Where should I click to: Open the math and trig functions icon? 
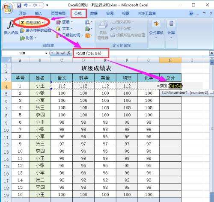pos(89,29)
